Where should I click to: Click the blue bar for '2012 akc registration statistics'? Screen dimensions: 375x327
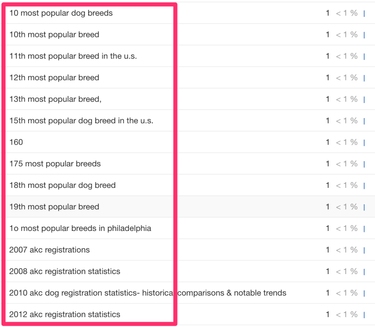364,315
